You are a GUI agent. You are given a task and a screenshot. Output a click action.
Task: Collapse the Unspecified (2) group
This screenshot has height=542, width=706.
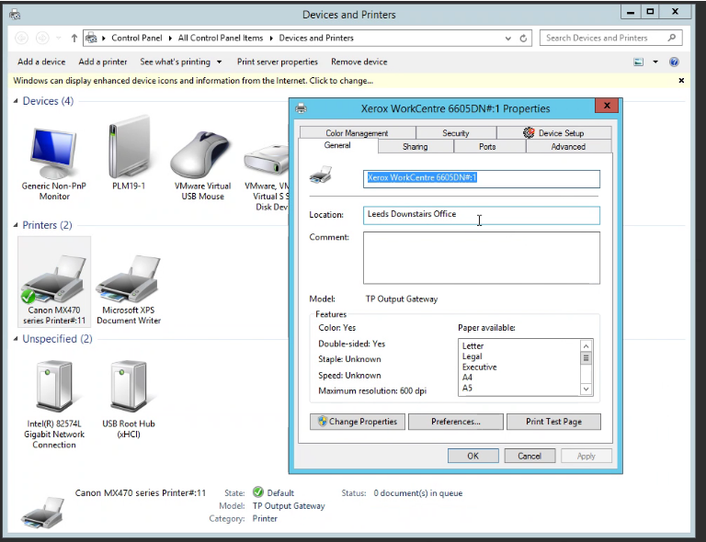tap(16, 339)
